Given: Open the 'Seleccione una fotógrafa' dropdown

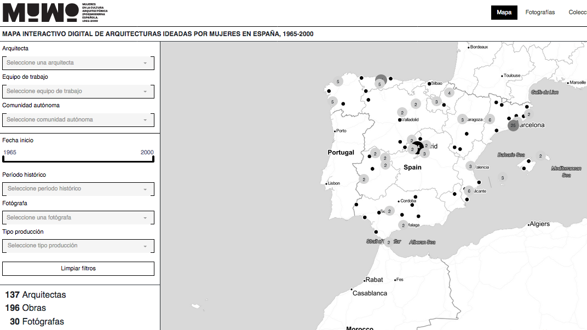Looking at the screenshot, I should pos(78,218).
